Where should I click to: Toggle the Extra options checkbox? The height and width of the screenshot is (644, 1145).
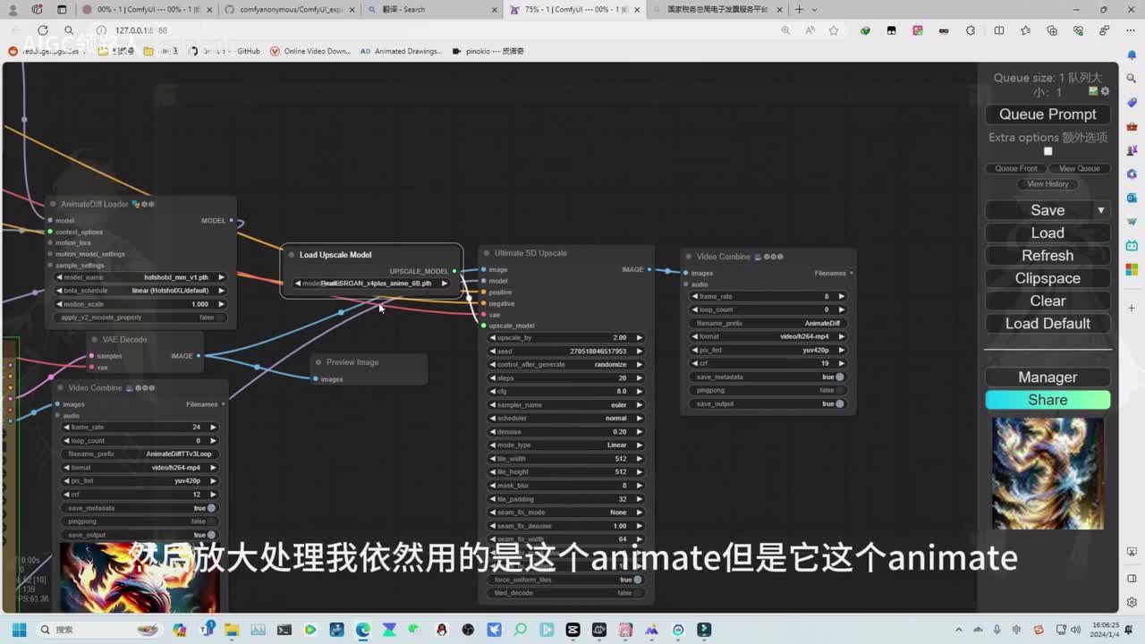pyautogui.click(x=1047, y=151)
